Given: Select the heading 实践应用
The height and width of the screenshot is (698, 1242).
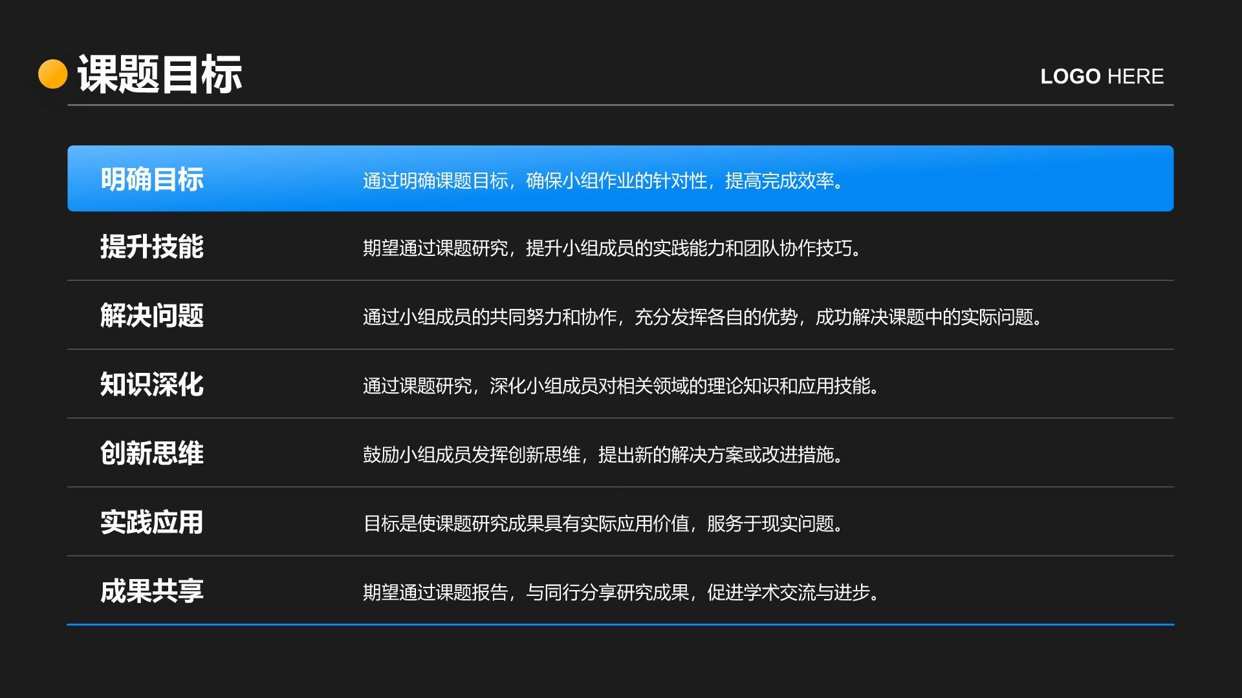Looking at the screenshot, I should click(152, 522).
